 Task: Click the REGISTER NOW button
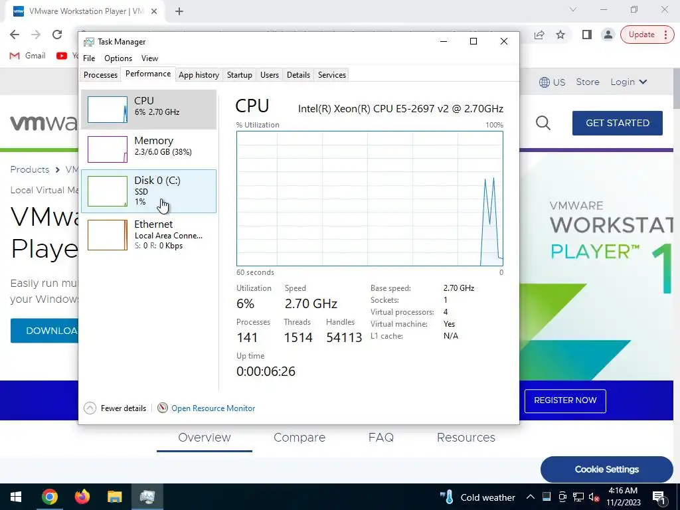coord(565,400)
